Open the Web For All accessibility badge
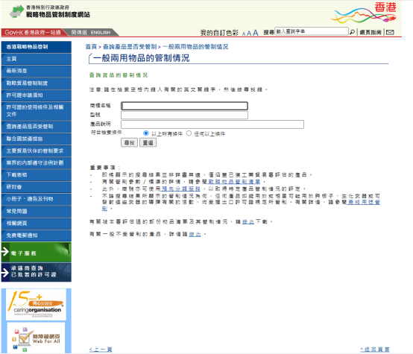413x354 pixels. click(36, 338)
